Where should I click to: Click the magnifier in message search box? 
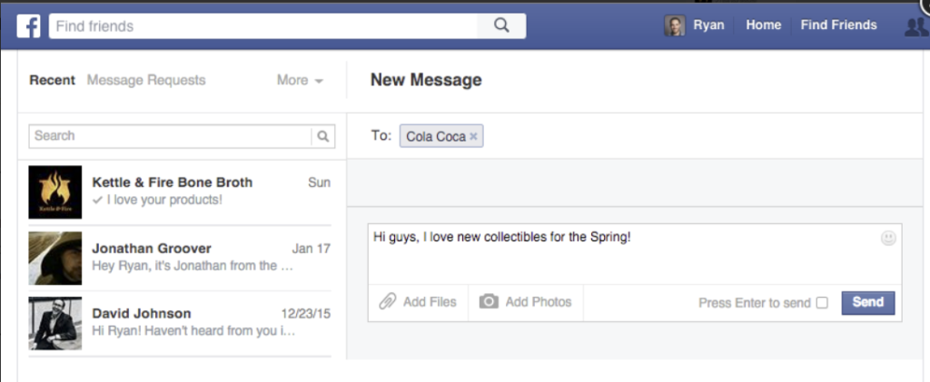click(322, 136)
